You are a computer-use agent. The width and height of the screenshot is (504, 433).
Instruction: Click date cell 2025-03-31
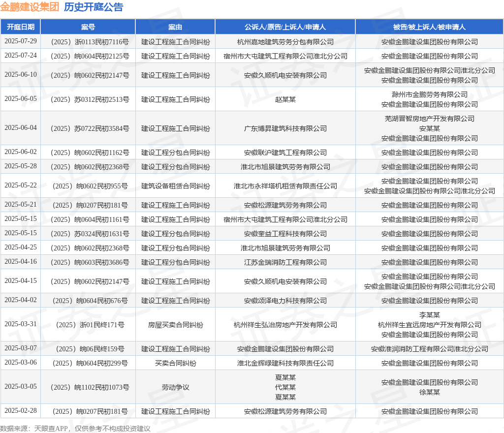(x=21, y=324)
